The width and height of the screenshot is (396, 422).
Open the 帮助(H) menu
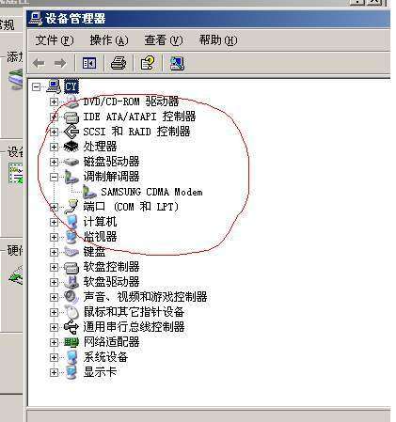click(x=218, y=40)
